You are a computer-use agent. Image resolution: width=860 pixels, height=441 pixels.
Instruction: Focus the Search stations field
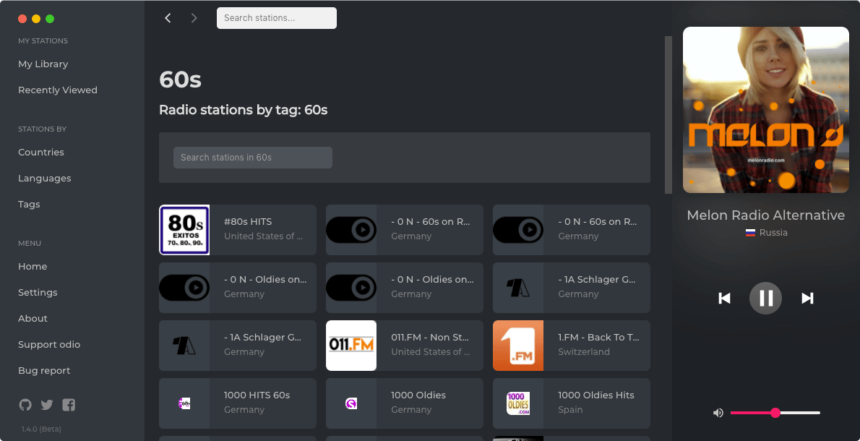click(276, 18)
